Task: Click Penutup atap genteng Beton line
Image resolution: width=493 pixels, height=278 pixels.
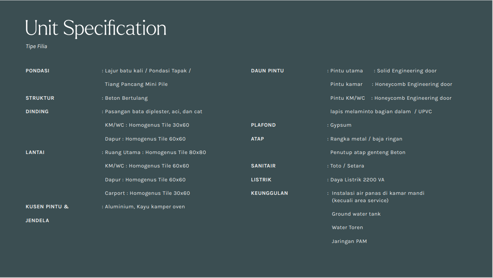Action: [367, 152]
